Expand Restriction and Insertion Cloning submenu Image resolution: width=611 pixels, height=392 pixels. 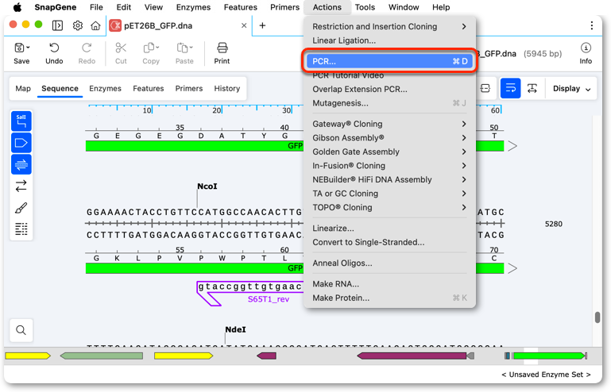(389, 26)
